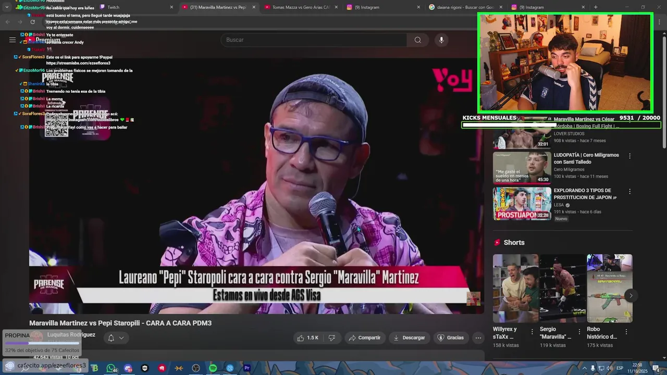Open Discord from the taskbar
This screenshot has width=667, height=375.
click(128, 368)
